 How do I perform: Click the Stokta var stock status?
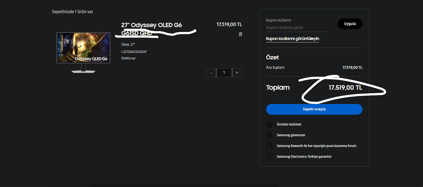(x=128, y=58)
